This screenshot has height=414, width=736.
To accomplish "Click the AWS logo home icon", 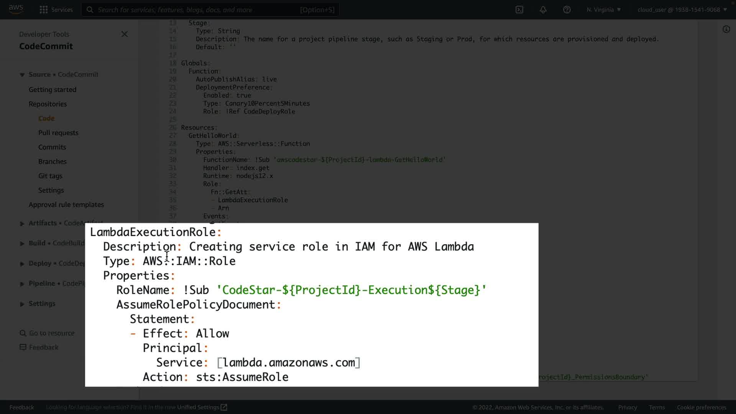I will pos(16,9).
